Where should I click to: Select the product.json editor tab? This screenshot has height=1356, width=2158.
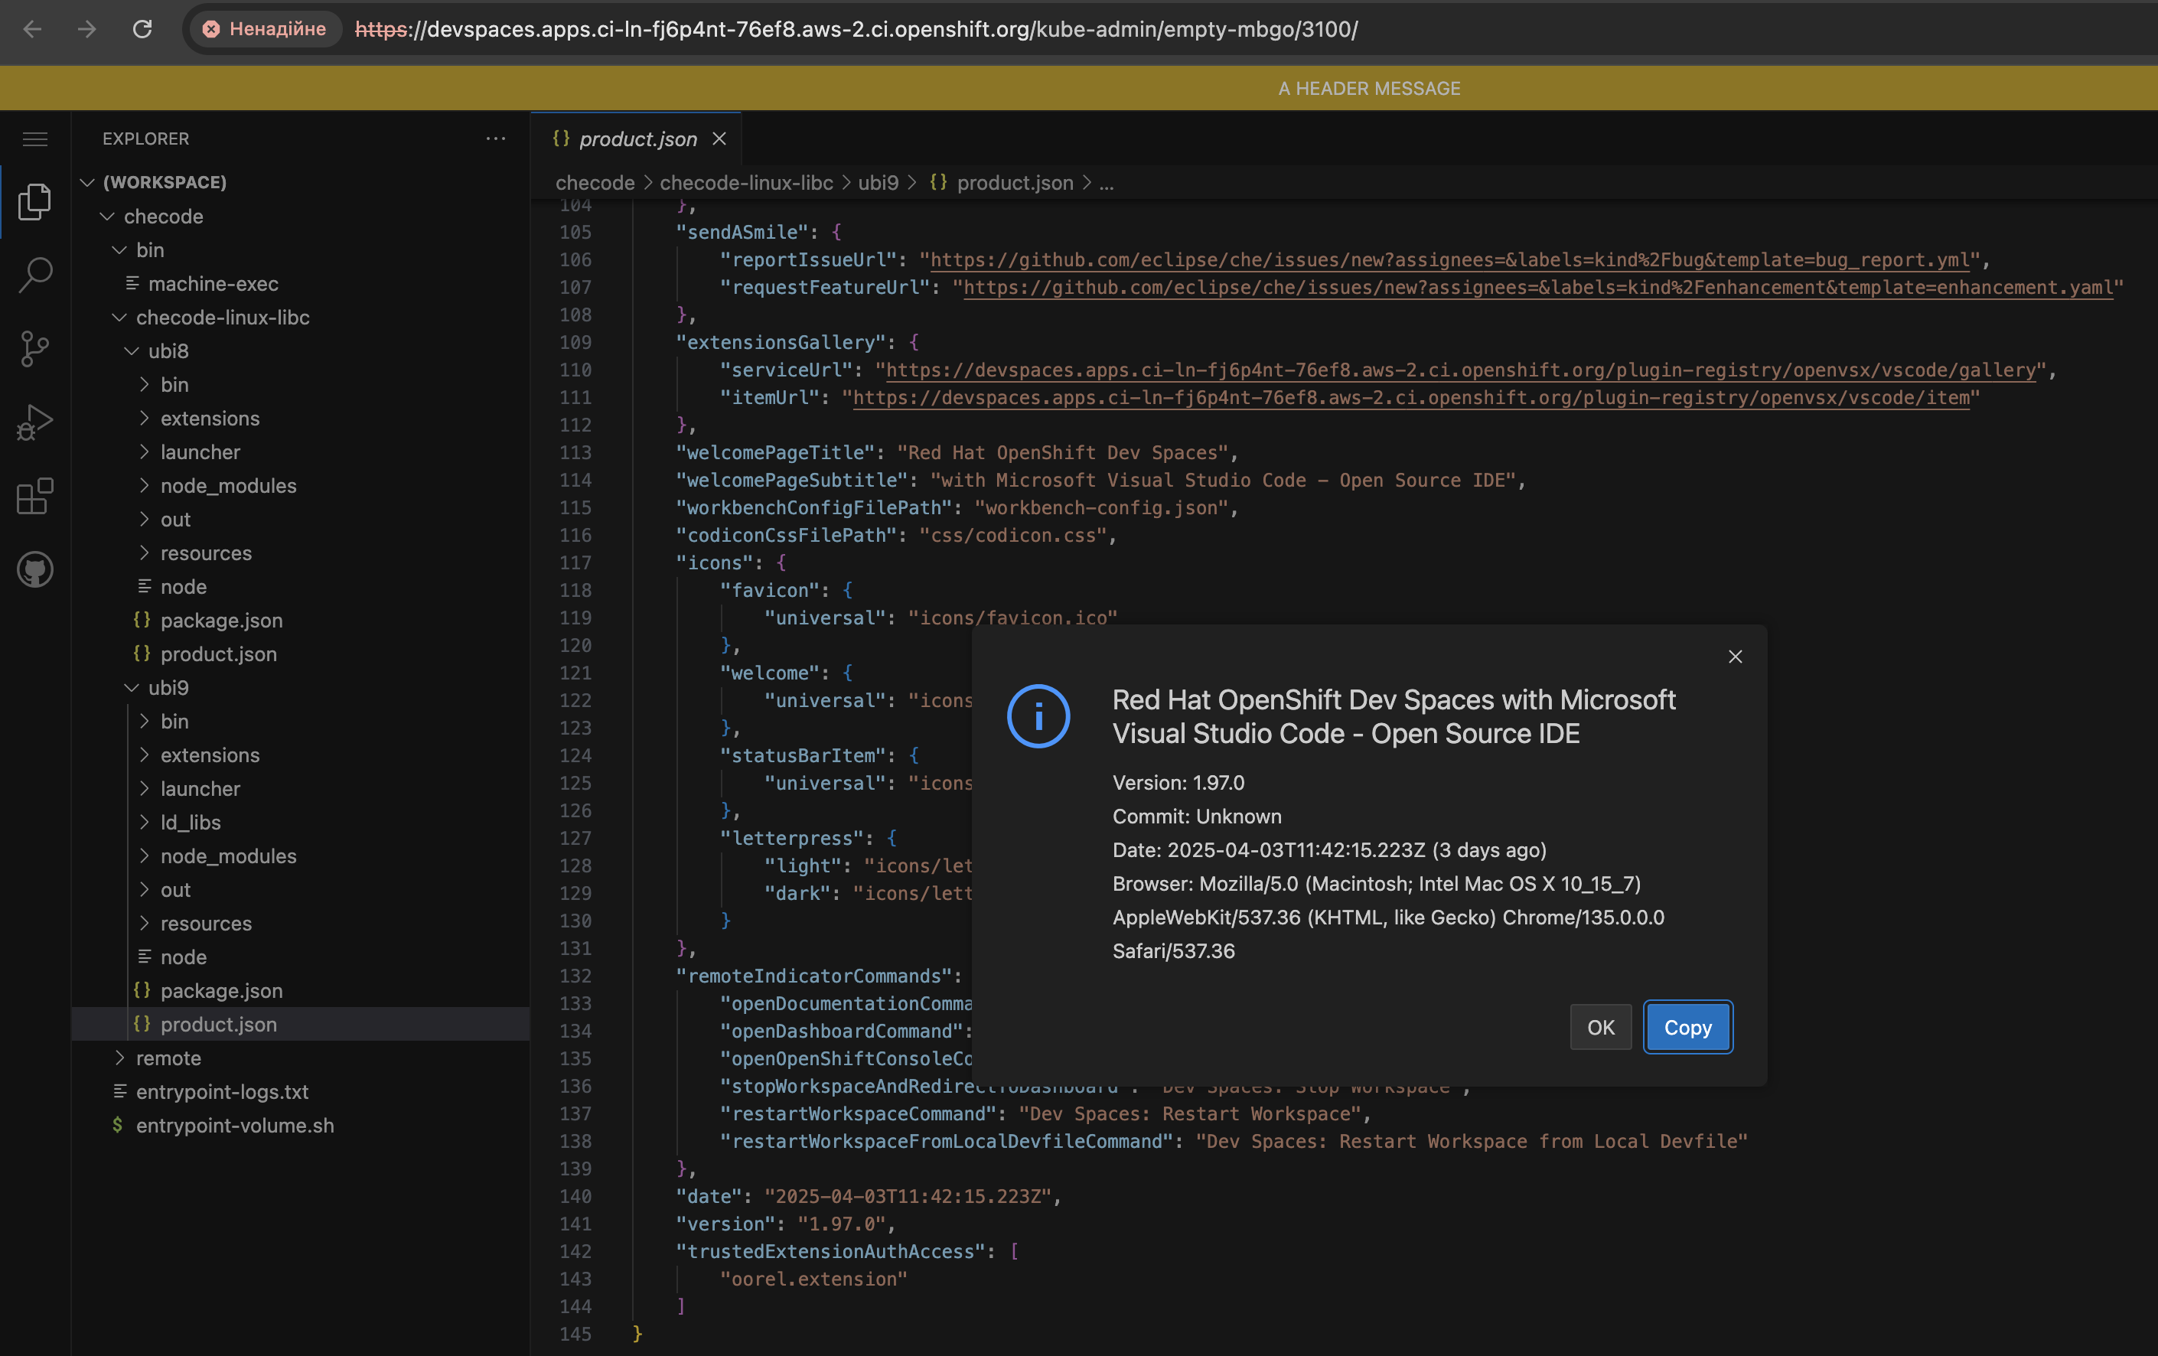(x=637, y=139)
